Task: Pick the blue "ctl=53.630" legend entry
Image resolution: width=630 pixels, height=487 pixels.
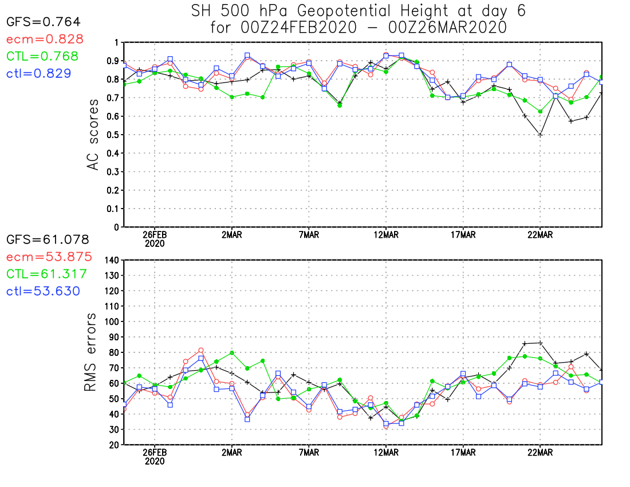Action: [x=44, y=291]
